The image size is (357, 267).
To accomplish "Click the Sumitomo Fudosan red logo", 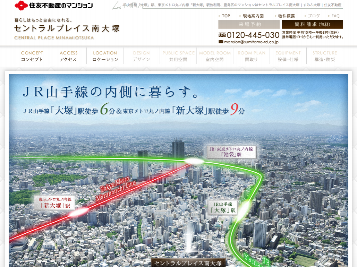I will 21,5.
